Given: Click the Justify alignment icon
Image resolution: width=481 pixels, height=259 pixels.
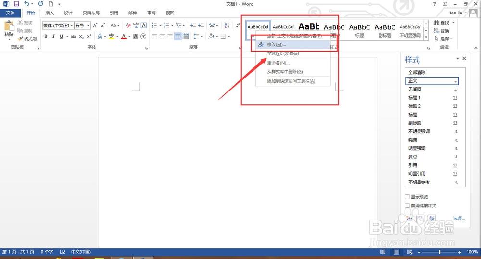Looking at the screenshot, I should point(177,36).
